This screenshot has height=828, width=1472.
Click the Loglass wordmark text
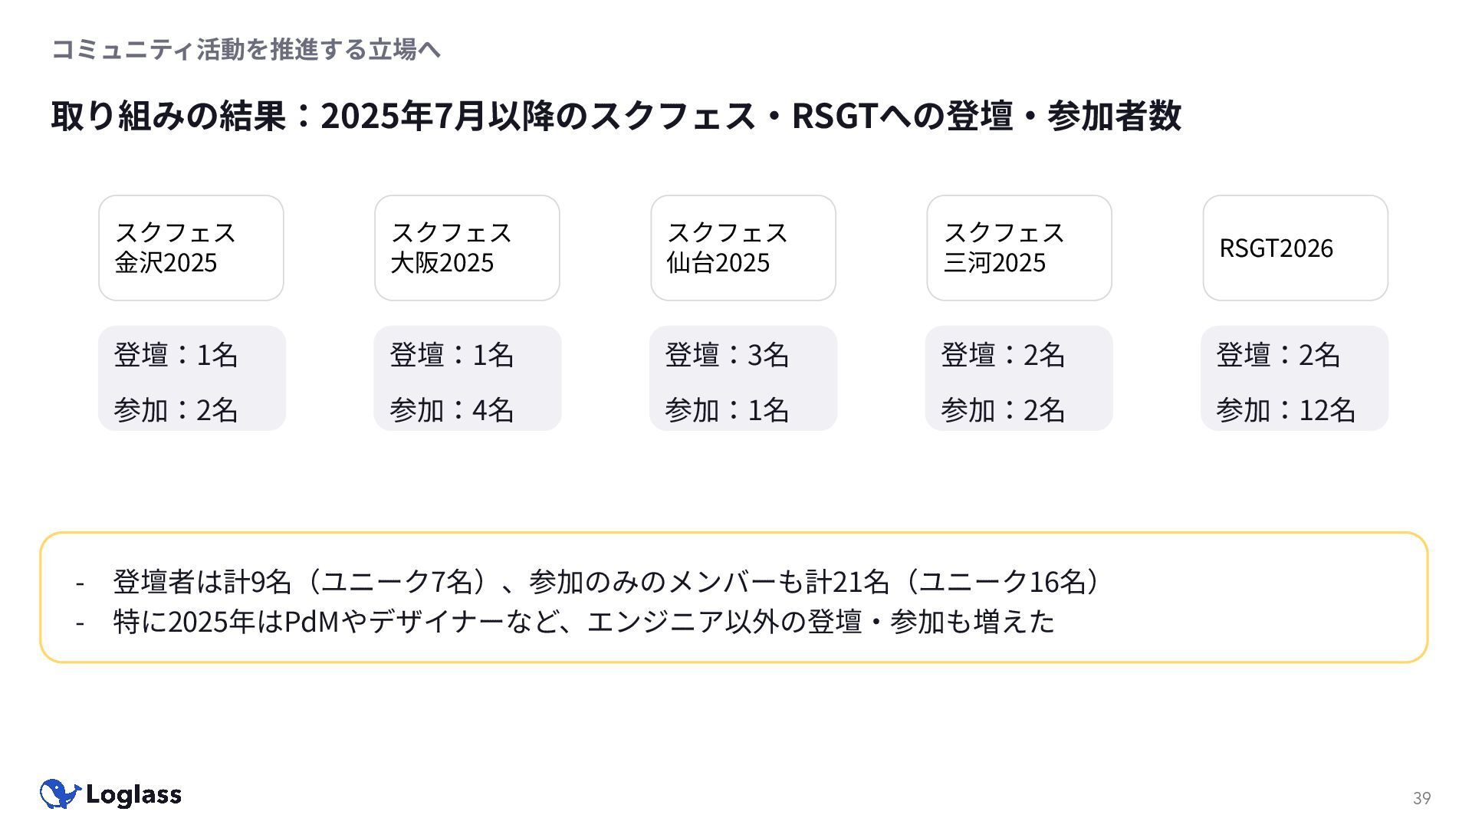(133, 795)
